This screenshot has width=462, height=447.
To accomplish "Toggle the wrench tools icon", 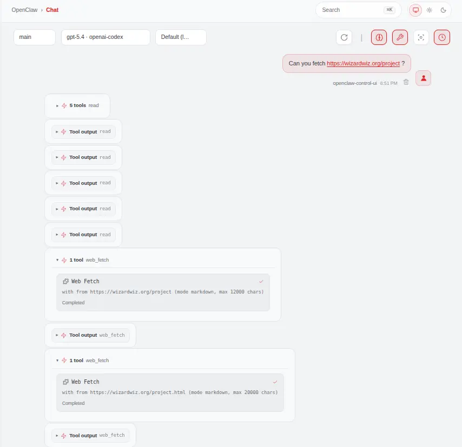I will (x=400, y=37).
